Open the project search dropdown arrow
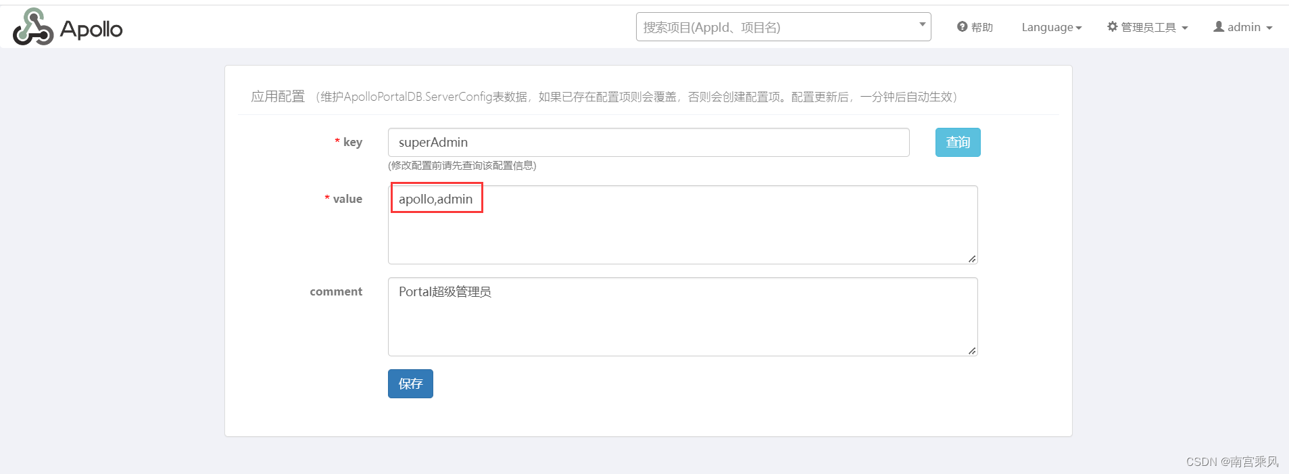 click(x=922, y=25)
